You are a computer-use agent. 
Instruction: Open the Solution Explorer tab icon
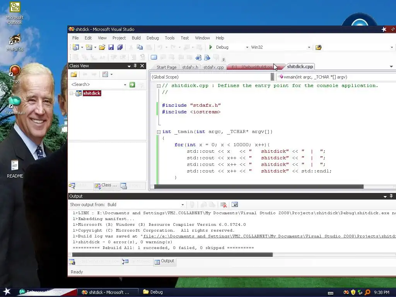tap(72, 186)
